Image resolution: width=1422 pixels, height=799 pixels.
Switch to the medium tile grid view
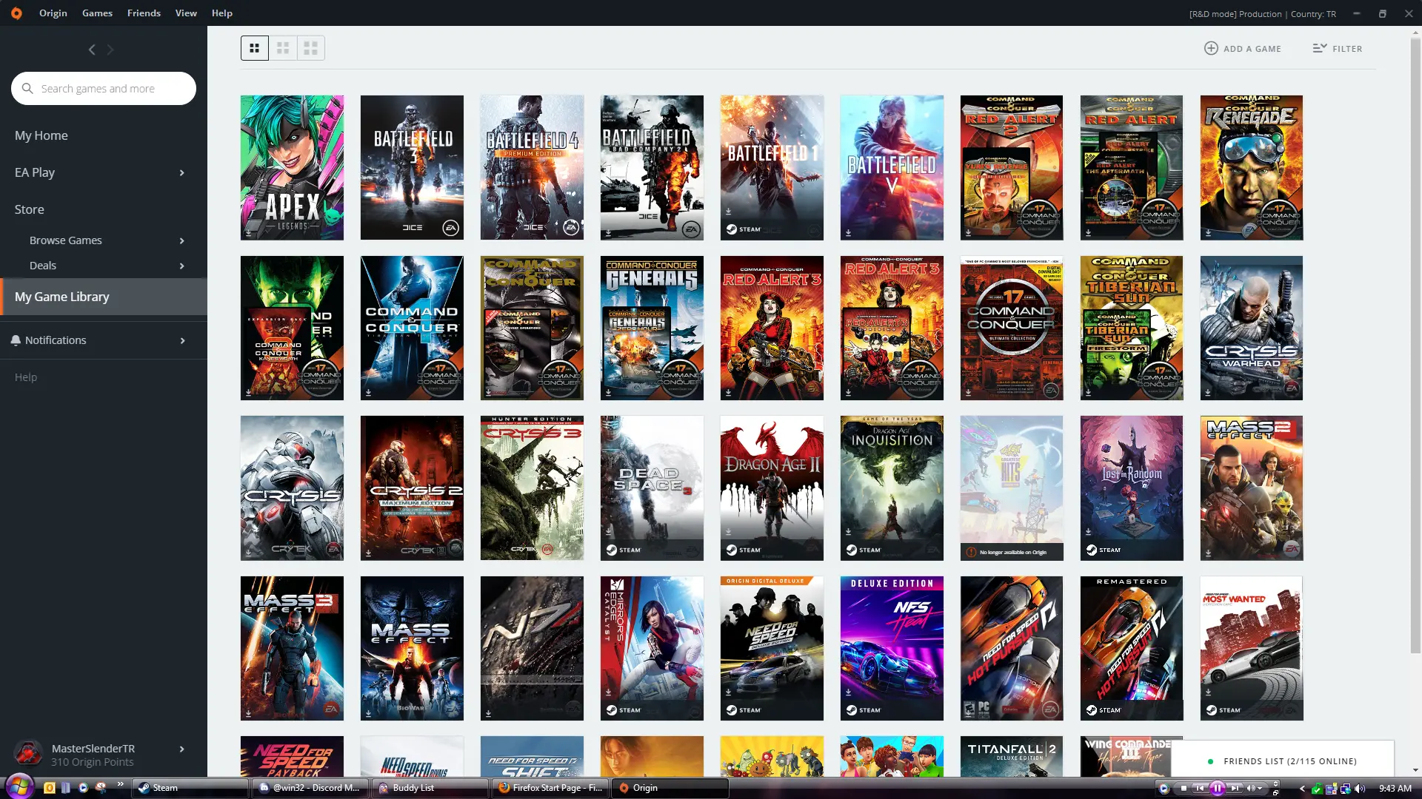[283, 48]
